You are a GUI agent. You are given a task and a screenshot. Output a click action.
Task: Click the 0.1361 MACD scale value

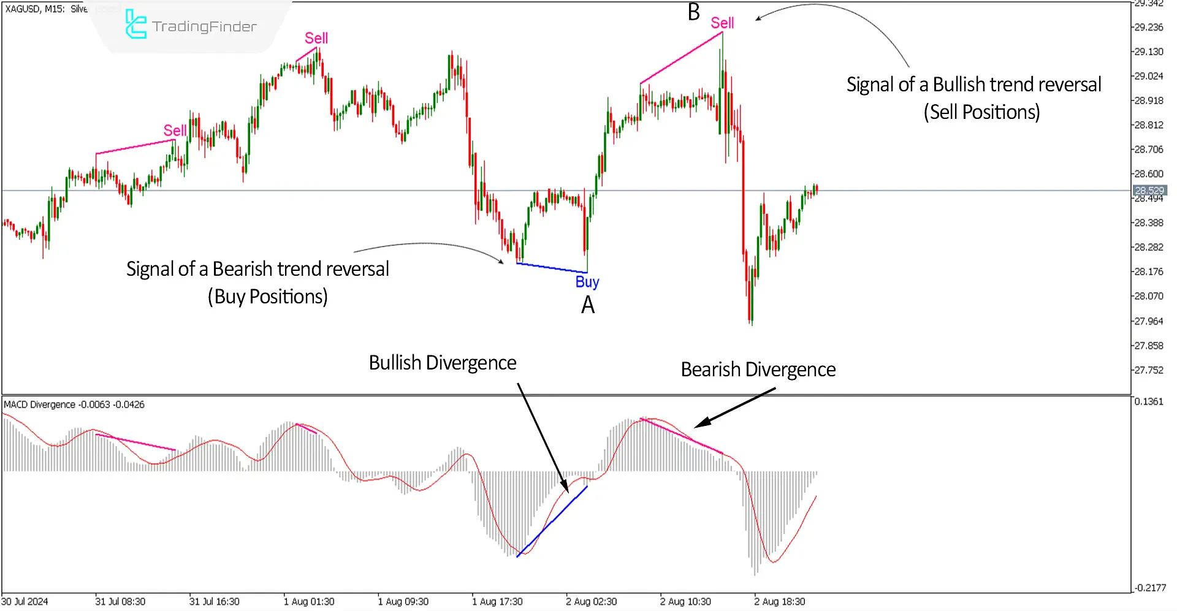[x=1148, y=402]
